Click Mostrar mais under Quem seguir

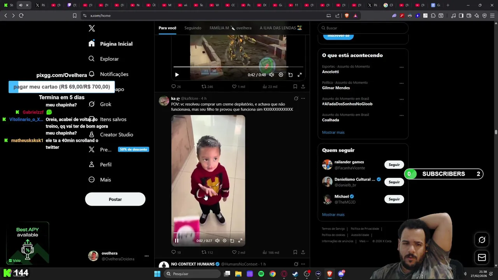(x=333, y=215)
